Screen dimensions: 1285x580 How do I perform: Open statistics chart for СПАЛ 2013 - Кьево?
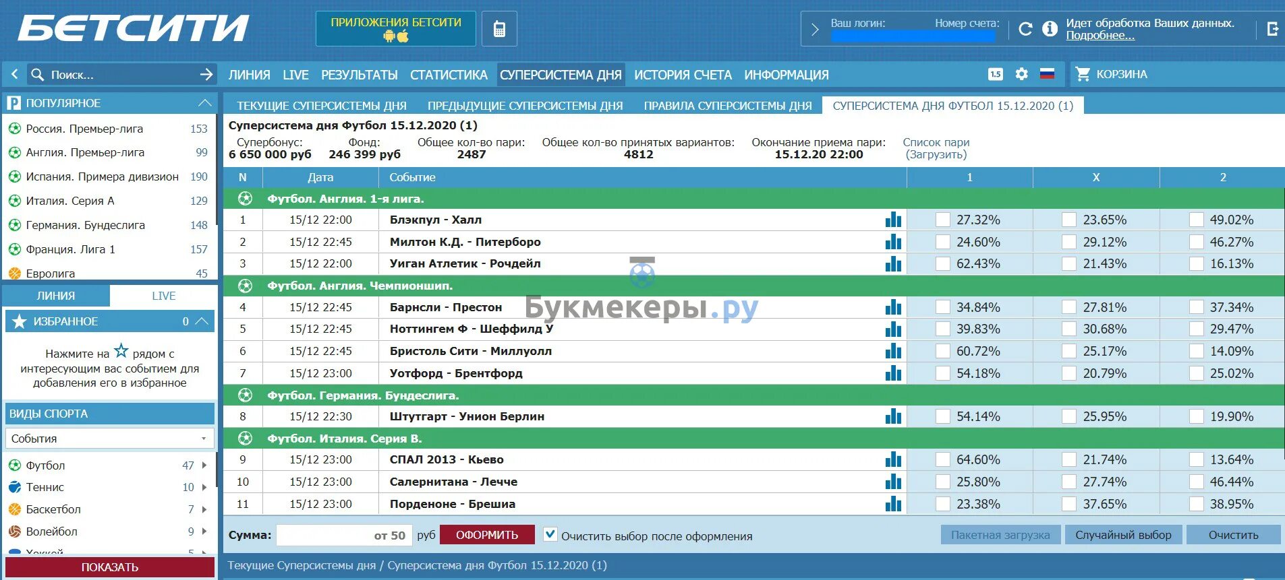pos(893,459)
